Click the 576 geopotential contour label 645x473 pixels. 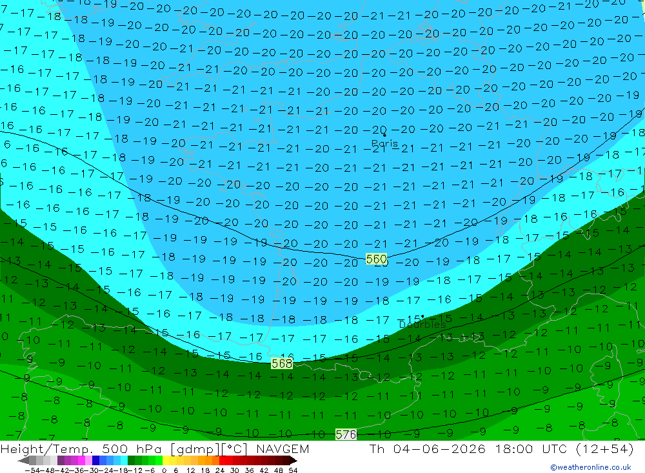[x=346, y=434]
